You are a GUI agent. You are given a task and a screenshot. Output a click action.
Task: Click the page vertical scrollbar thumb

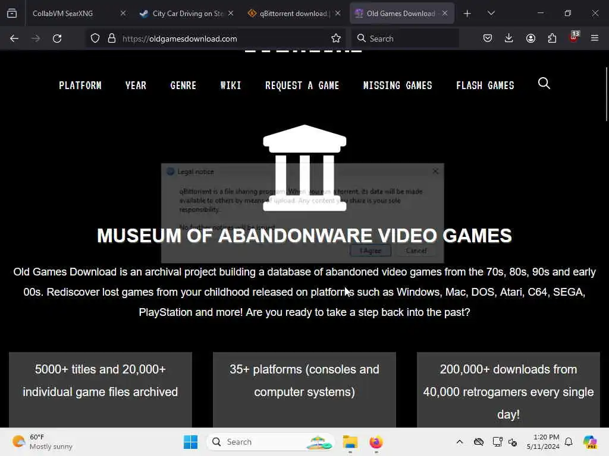pyautogui.click(x=606, y=94)
